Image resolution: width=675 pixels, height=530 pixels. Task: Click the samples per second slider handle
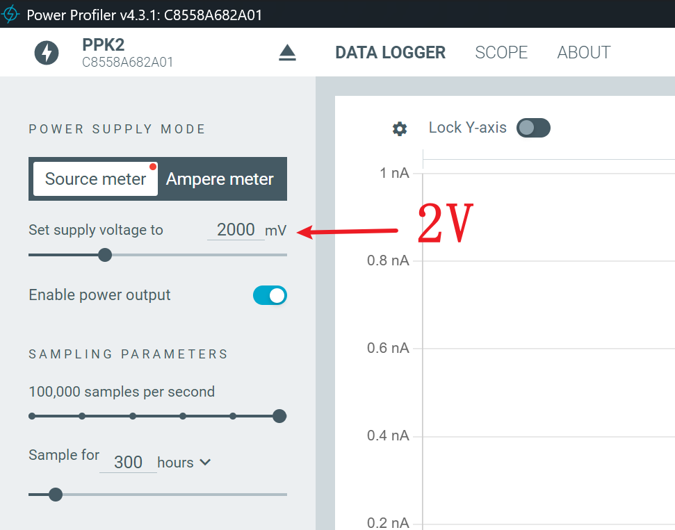tap(279, 416)
